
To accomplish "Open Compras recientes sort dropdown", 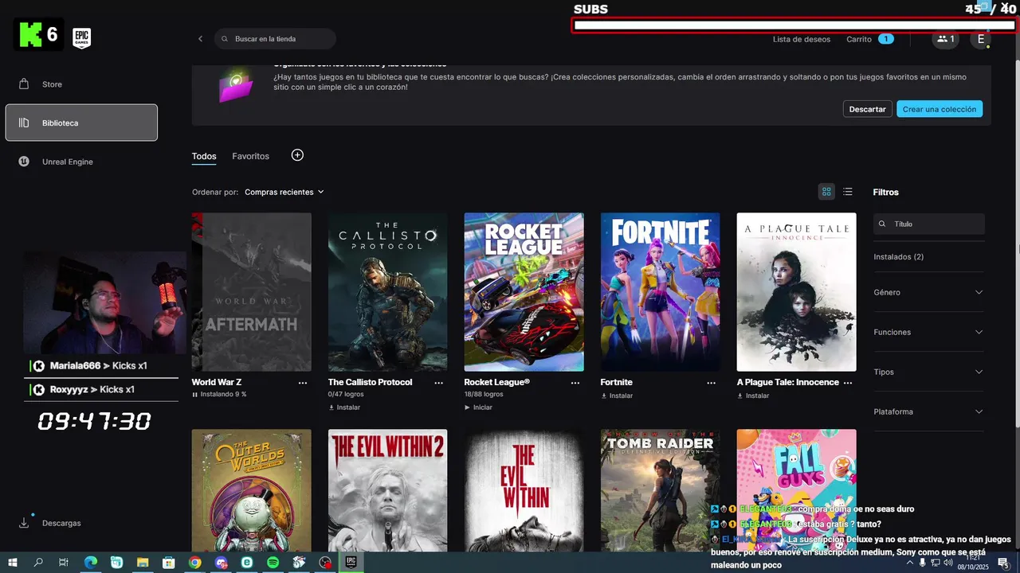I will (x=284, y=192).
